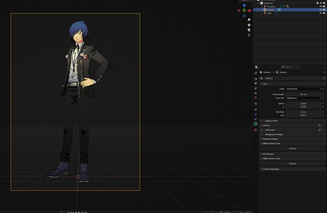The height and width of the screenshot is (213, 327).
Task: Open the Output properties tab
Action: [x=256, y=84]
